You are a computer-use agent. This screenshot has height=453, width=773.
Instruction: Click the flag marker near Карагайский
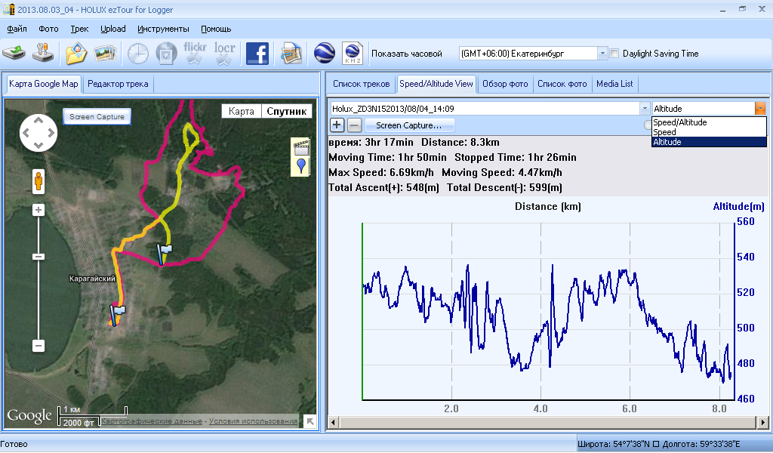(x=117, y=316)
